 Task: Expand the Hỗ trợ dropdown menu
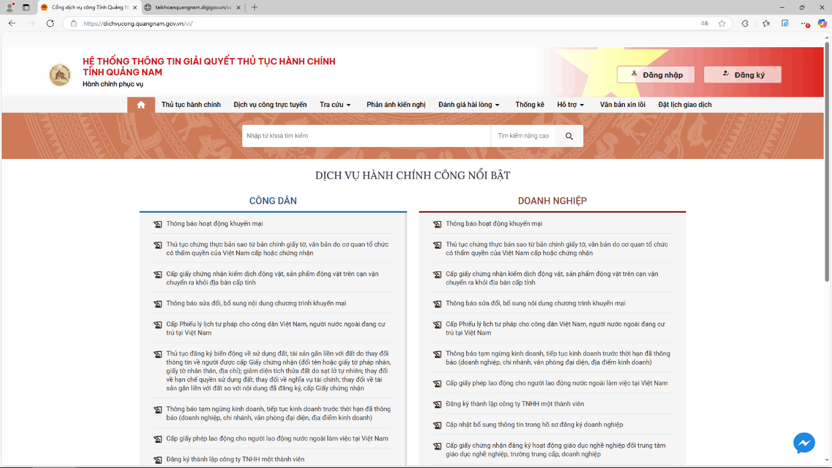coord(570,105)
